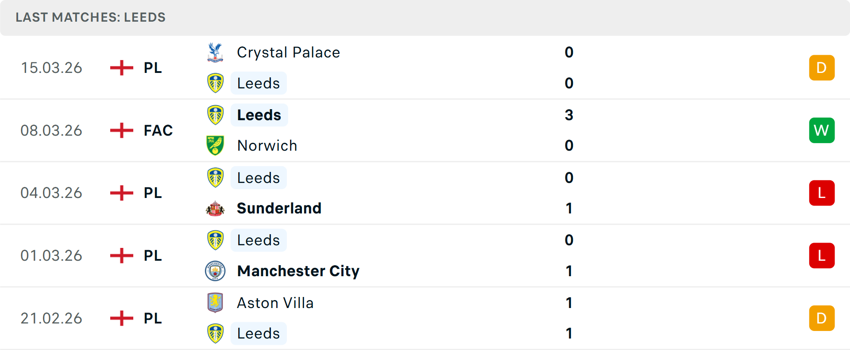Click Leeds crest in FAC match row
Screen dimensions: 850x350
(215, 115)
